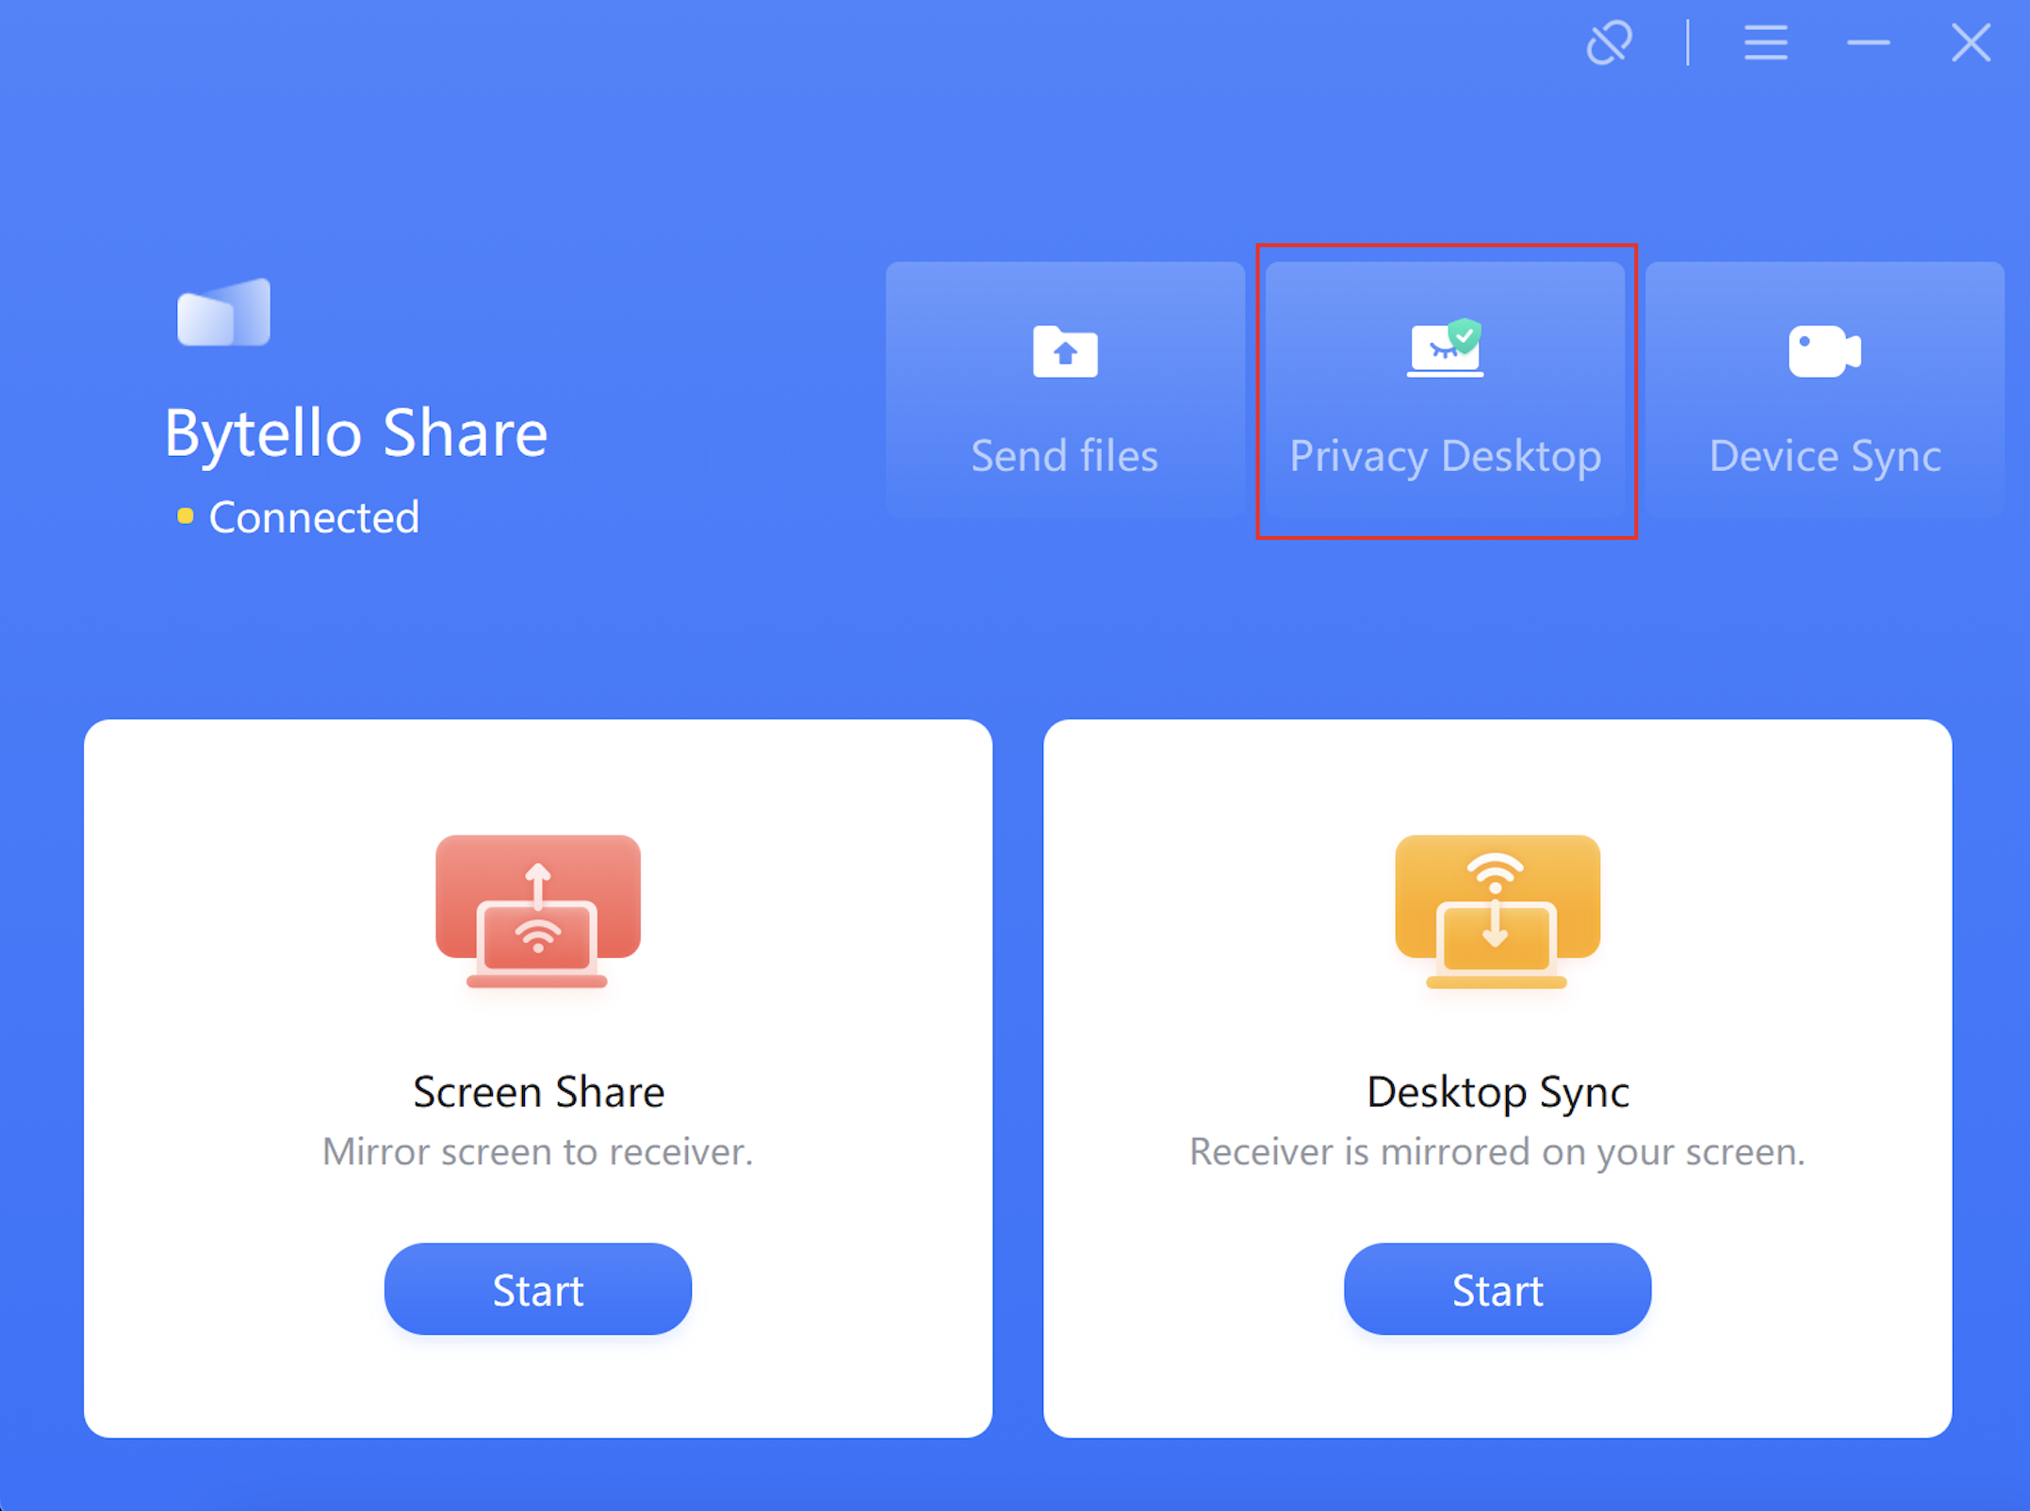Viewport: 2030px width, 1511px height.
Task: Close the Bytello Share window
Action: click(1971, 43)
